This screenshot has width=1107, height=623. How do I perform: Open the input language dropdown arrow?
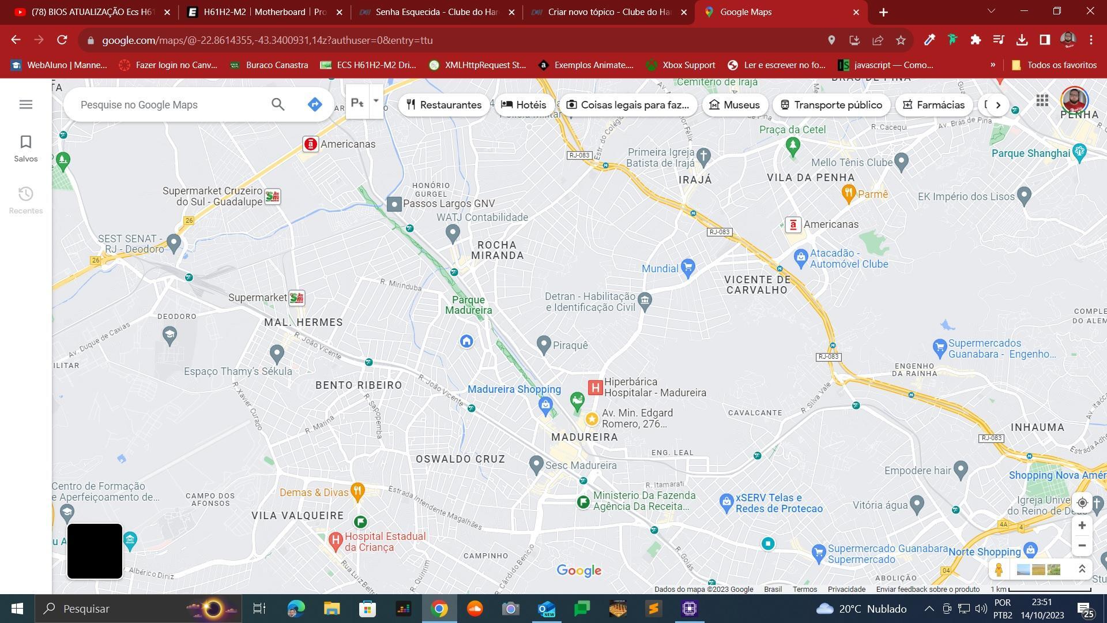click(376, 101)
